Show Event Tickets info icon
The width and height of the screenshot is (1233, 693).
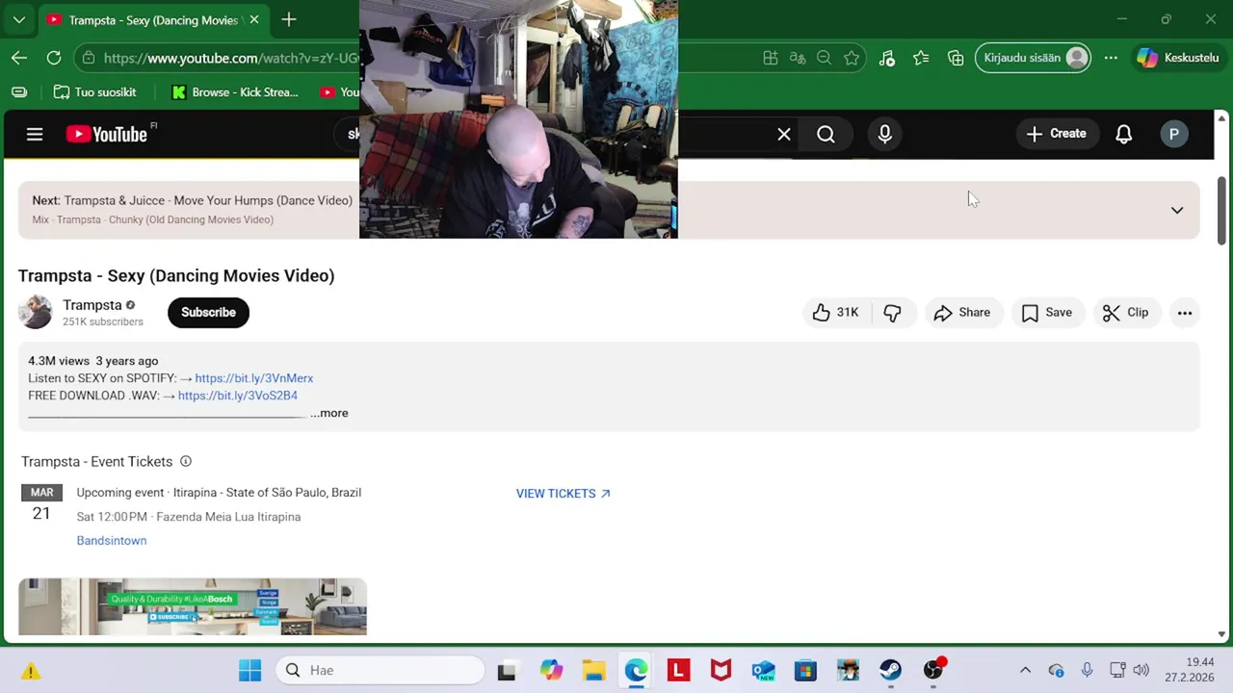tap(186, 461)
